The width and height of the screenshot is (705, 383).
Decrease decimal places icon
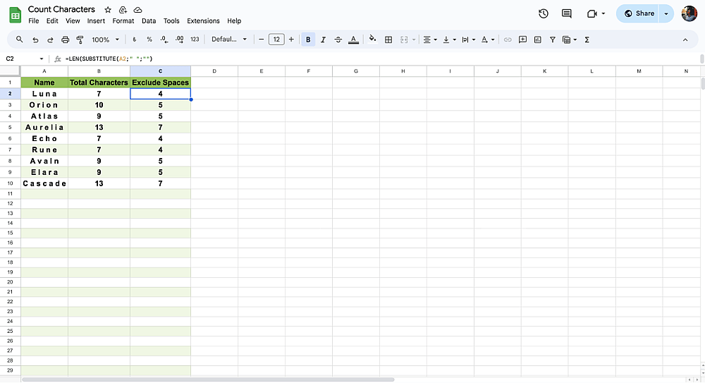[x=164, y=39]
